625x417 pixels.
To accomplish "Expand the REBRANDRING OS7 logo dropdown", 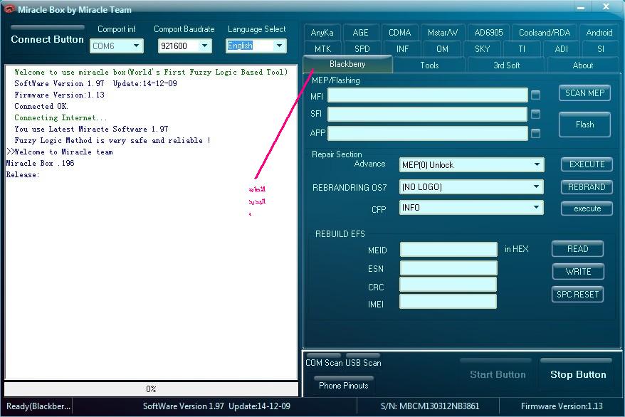I will [471, 186].
